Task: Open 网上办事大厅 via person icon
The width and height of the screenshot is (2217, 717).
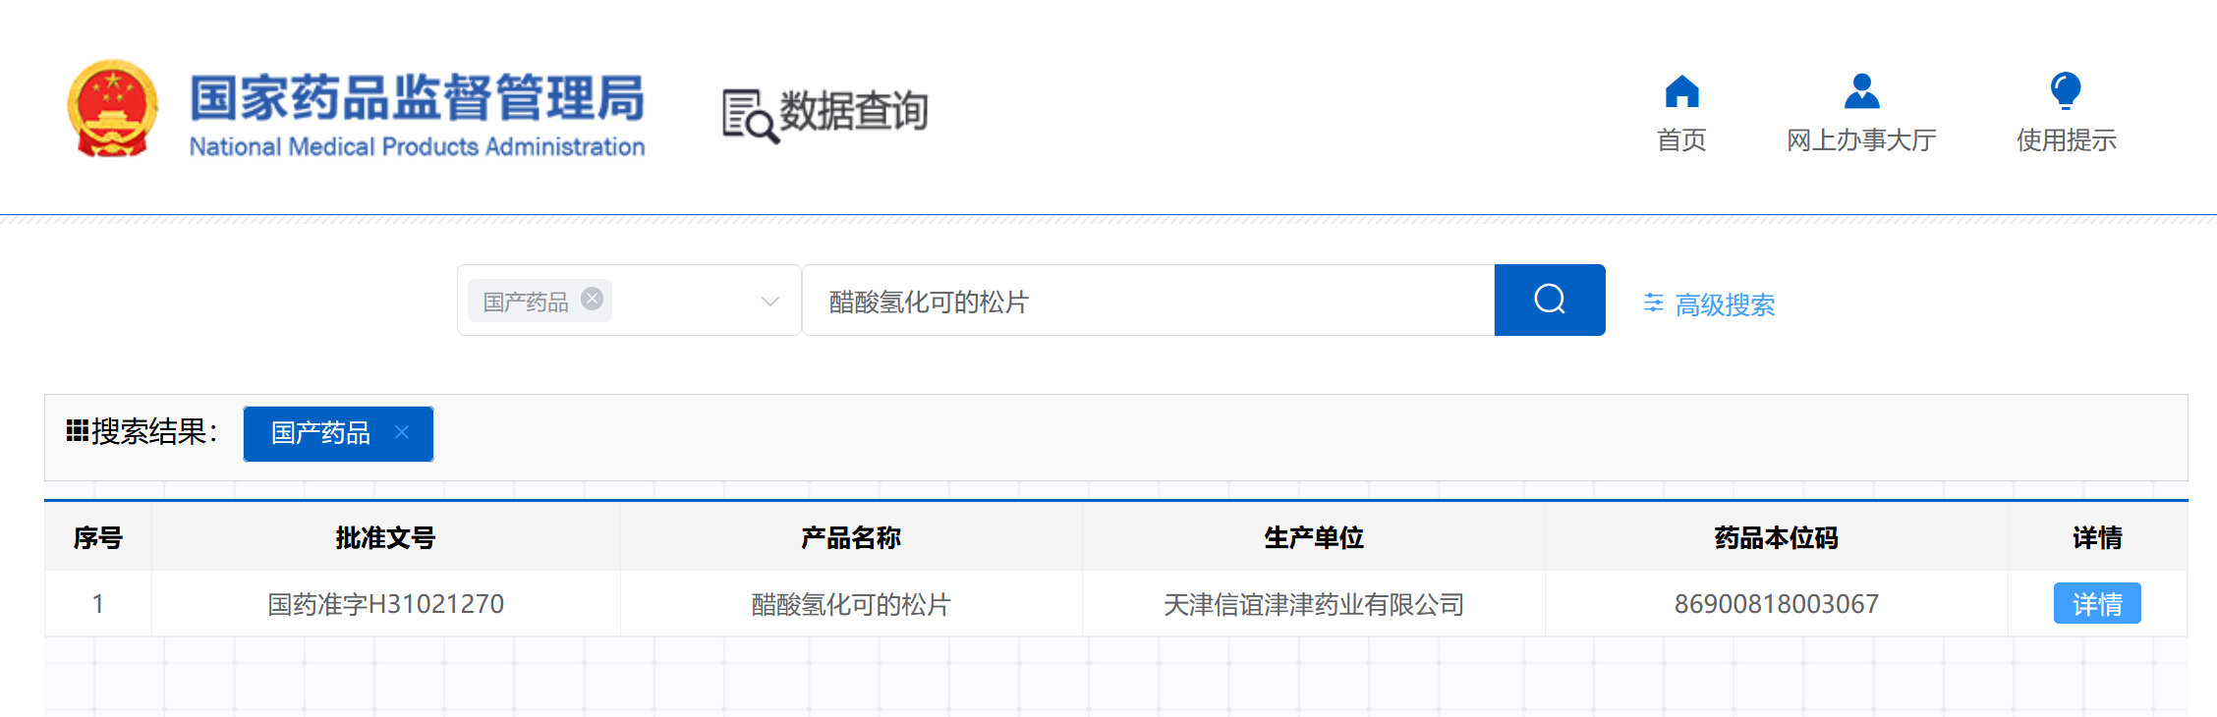Action: (1861, 91)
